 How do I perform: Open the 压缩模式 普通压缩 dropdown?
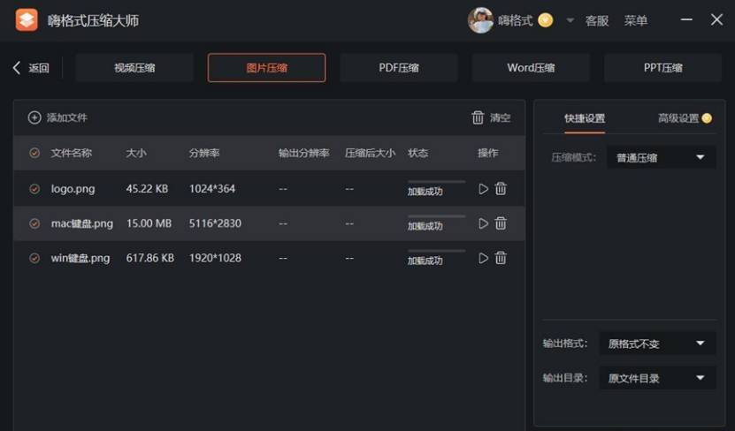coord(661,157)
